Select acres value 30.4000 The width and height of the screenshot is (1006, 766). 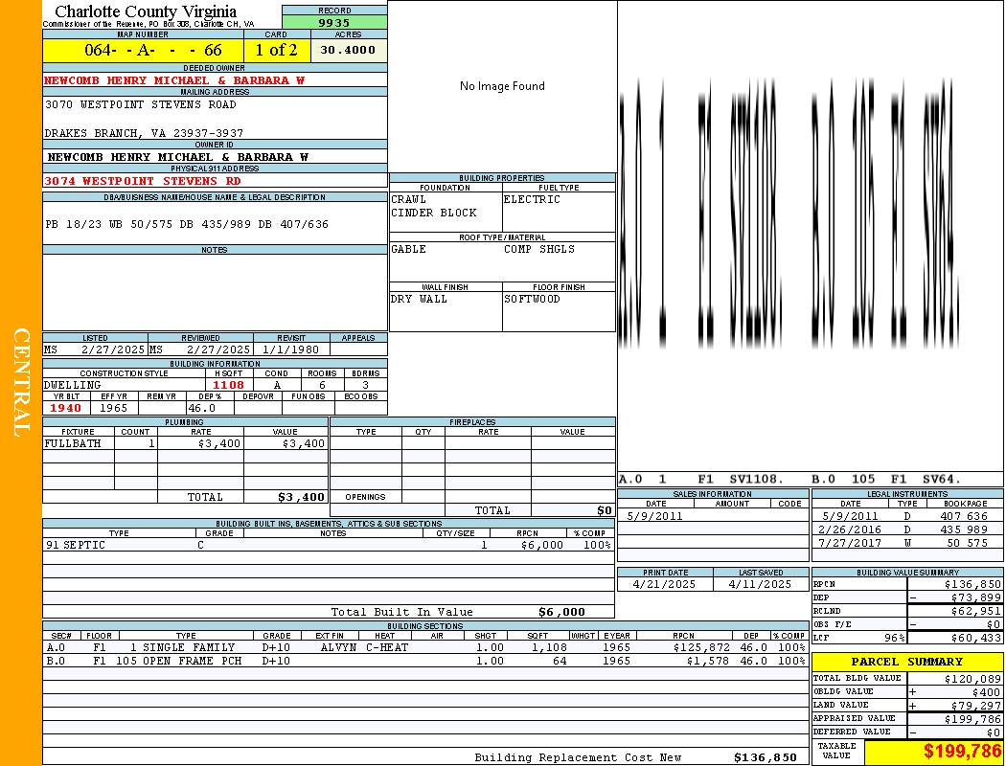point(349,50)
